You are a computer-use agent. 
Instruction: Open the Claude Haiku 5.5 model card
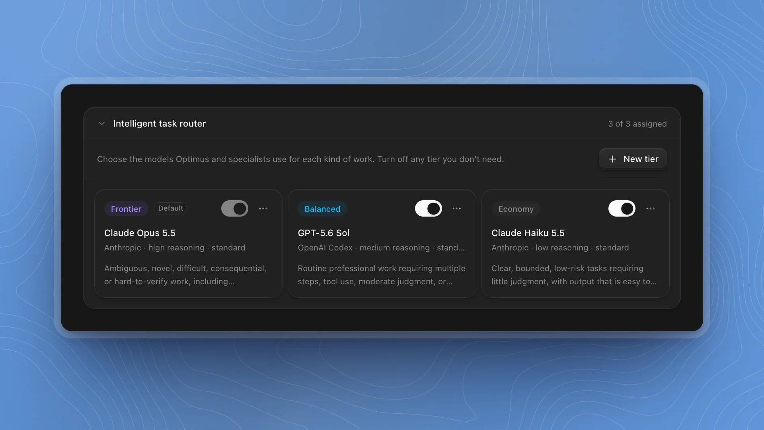click(575, 243)
